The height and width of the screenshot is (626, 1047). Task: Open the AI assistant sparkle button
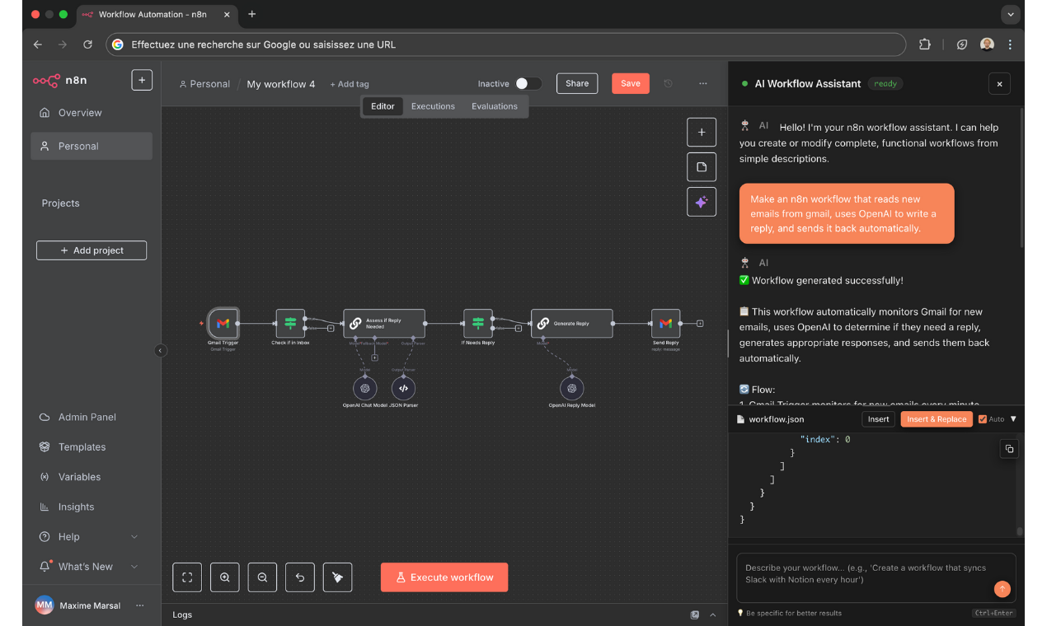702,202
